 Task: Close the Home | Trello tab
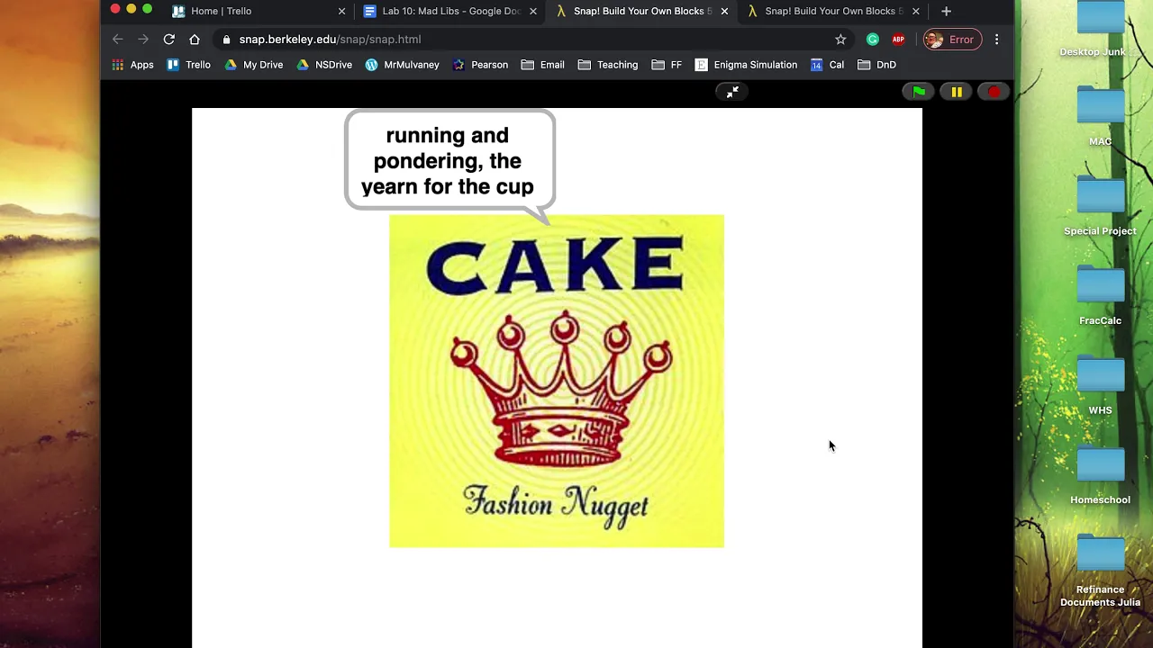pyautogui.click(x=341, y=11)
